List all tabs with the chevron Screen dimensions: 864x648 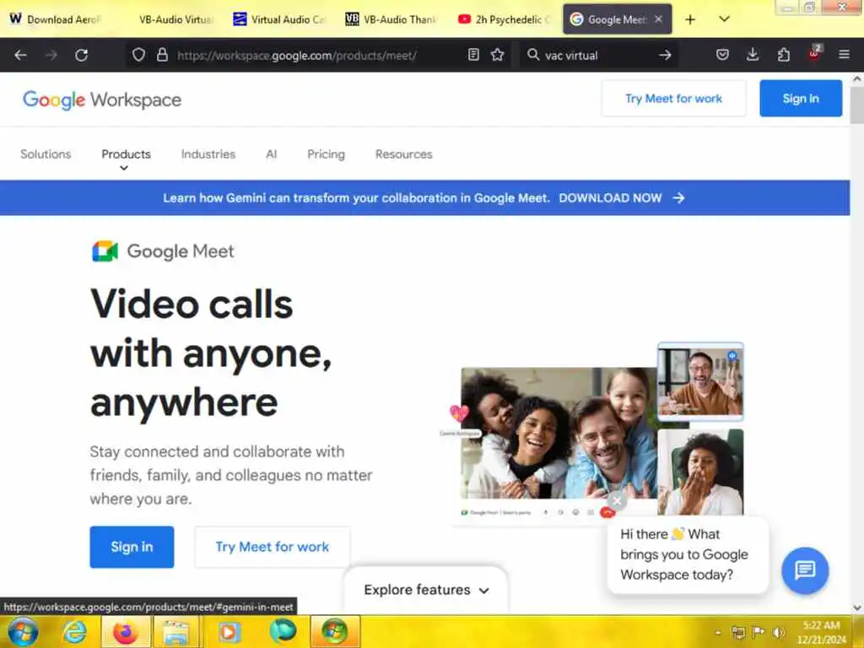tap(724, 19)
